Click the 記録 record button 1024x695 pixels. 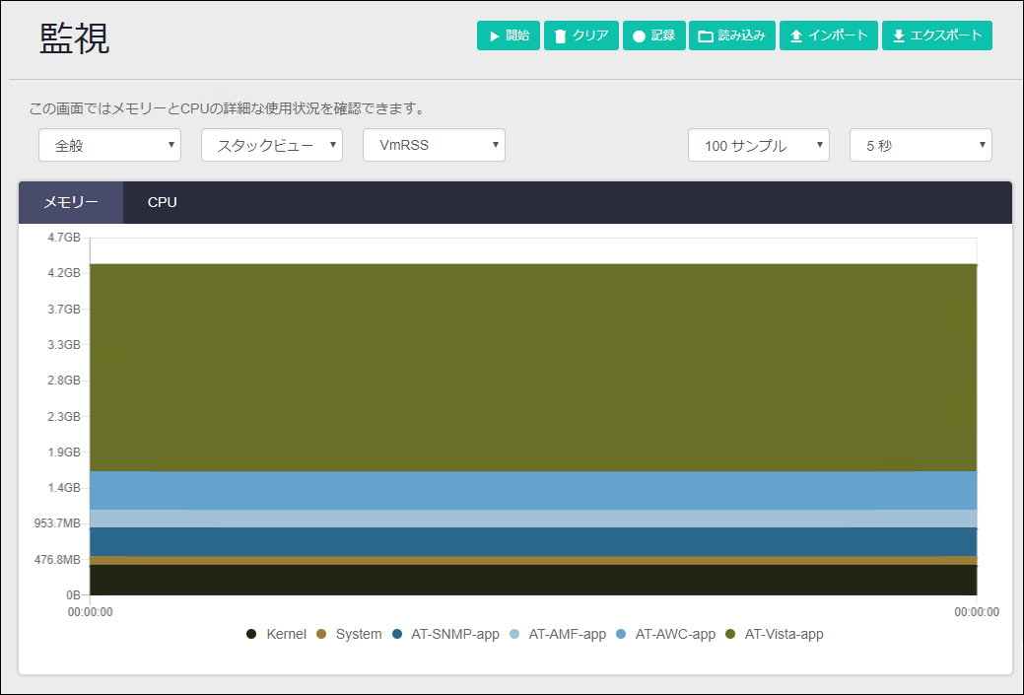(x=653, y=35)
